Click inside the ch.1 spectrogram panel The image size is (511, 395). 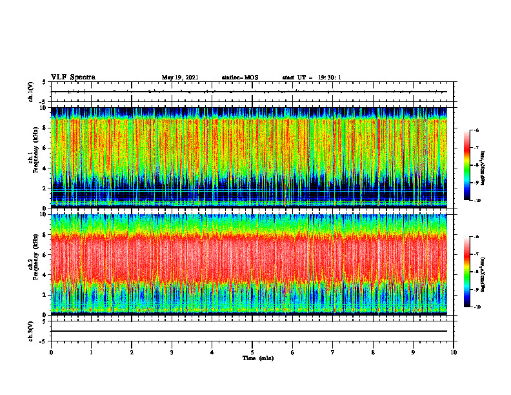249,157
